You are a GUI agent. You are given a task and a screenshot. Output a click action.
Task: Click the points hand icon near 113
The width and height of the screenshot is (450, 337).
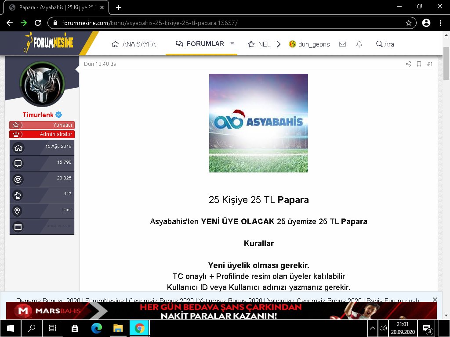click(x=18, y=195)
